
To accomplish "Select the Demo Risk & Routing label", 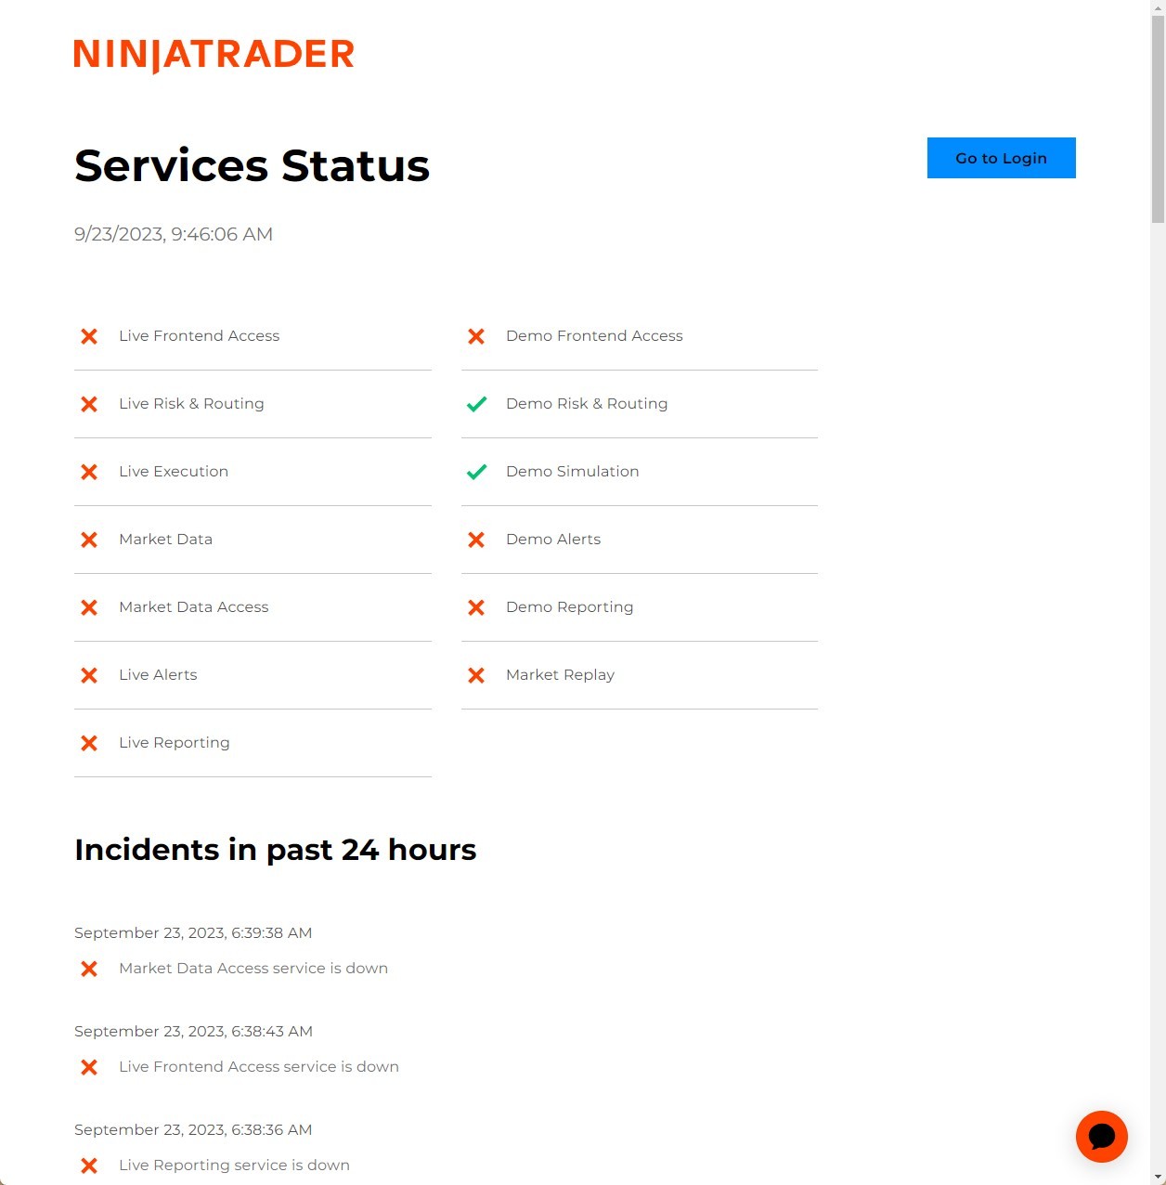I will point(587,403).
